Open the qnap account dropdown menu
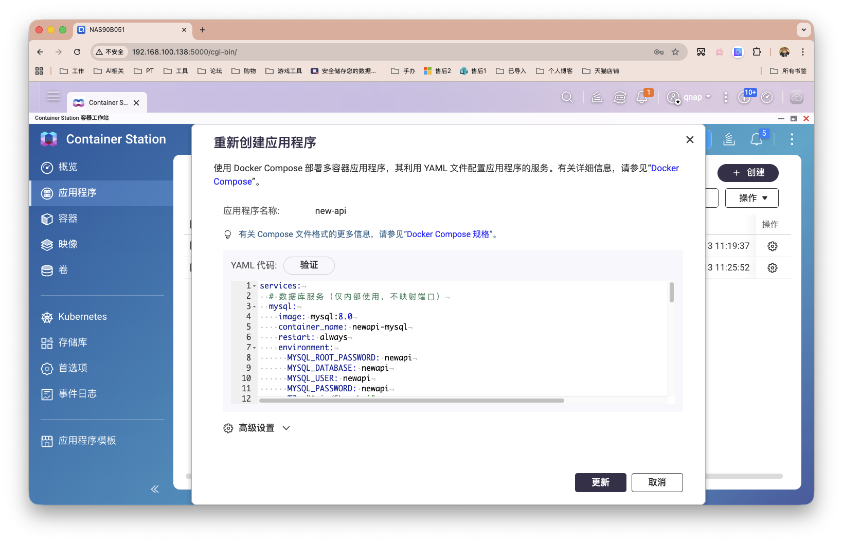Viewport: 843px width, 543px height. pyautogui.click(x=689, y=97)
